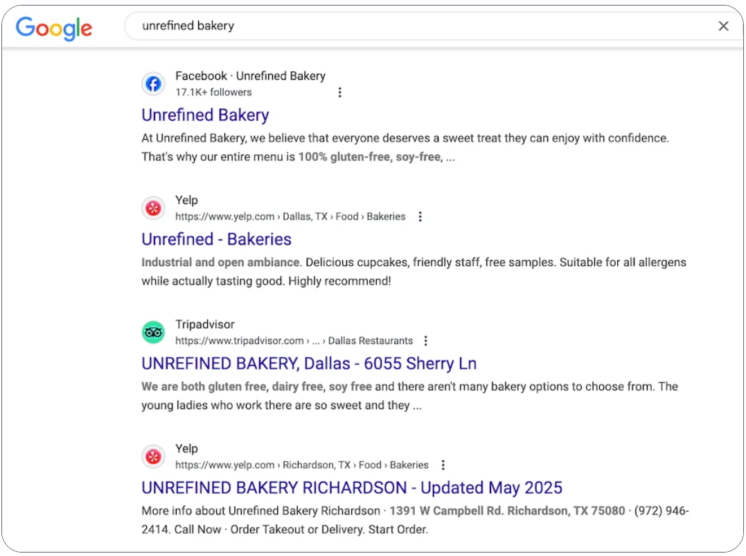Open the 'Unrefined Bakery' Facebook result link
This screenshot has height=556, width=746.
pyautogui.click(x=205, y=115)
